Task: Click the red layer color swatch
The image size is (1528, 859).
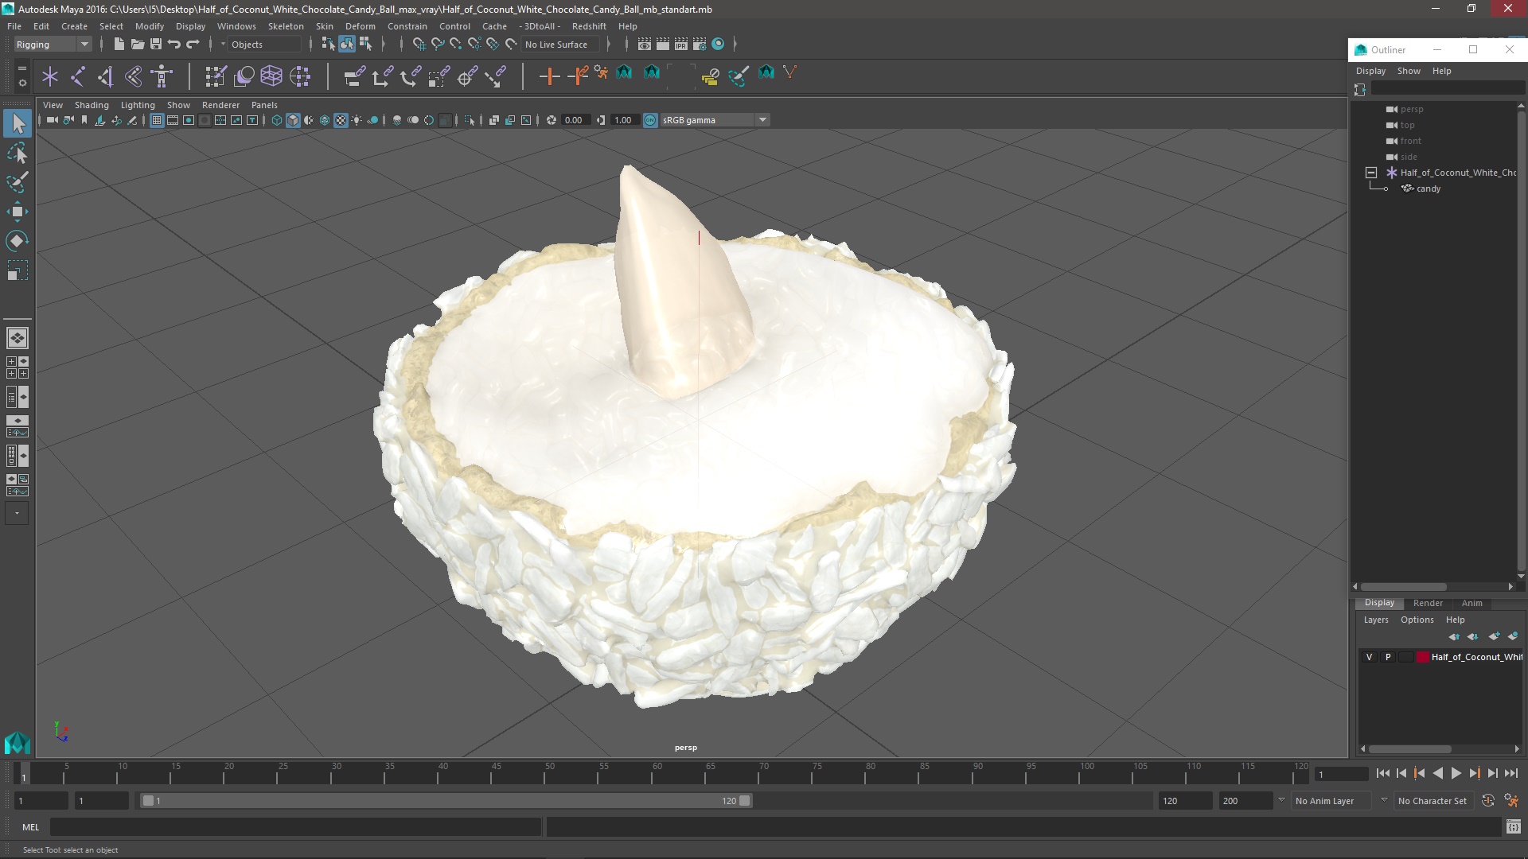Action: click(x=1422, y=657)
